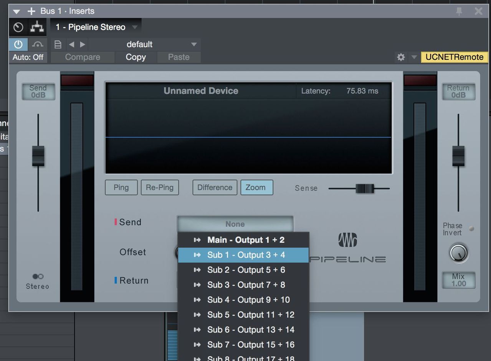Image resolution: width=491 pixels, height=361 pixels.
Task: Click the Mix 1.00 value field
Action: point(458,280)
